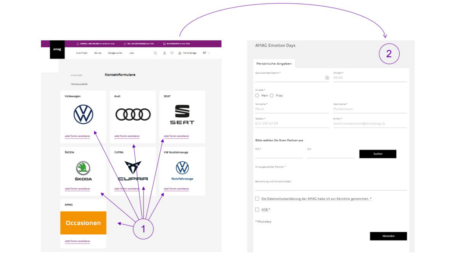
Task: Select the SEAT logo
Action: 182,115
